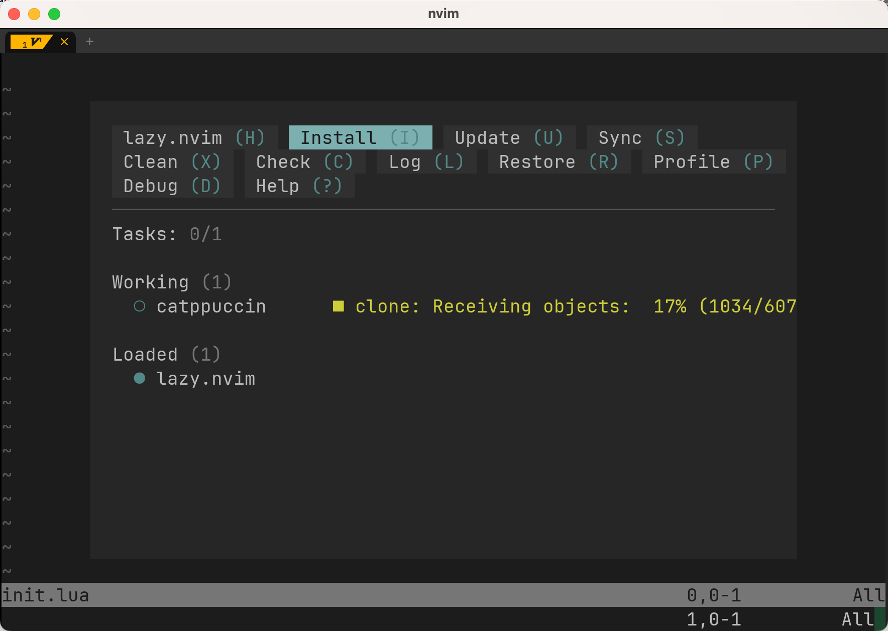The width and height of the screenshot is (888, 631).
Task: Open a new tab with plus icon
Action: [x=90, y=42]
